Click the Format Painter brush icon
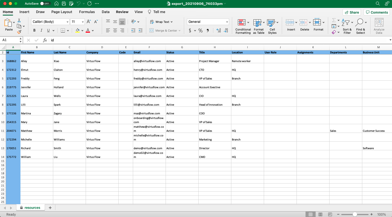Viewport: 392px width, 217px height. (19, 32)
